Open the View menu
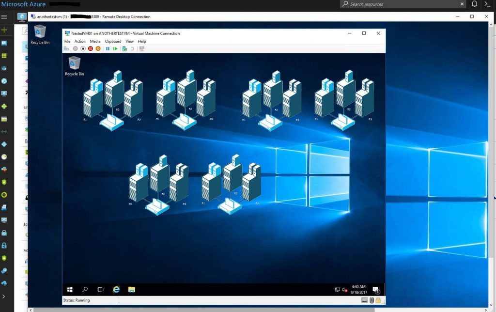The width and height of the screenshot is (496, 312). point(129,42)
